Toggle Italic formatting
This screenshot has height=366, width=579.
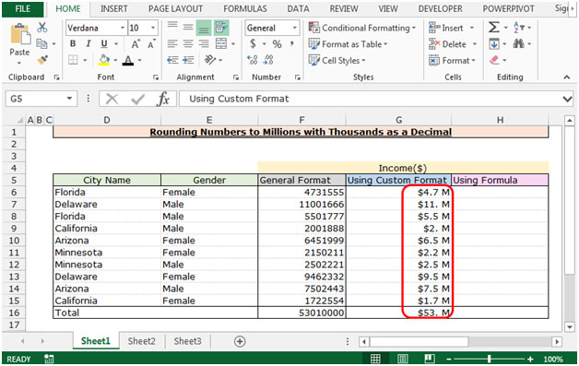[89, 43]
